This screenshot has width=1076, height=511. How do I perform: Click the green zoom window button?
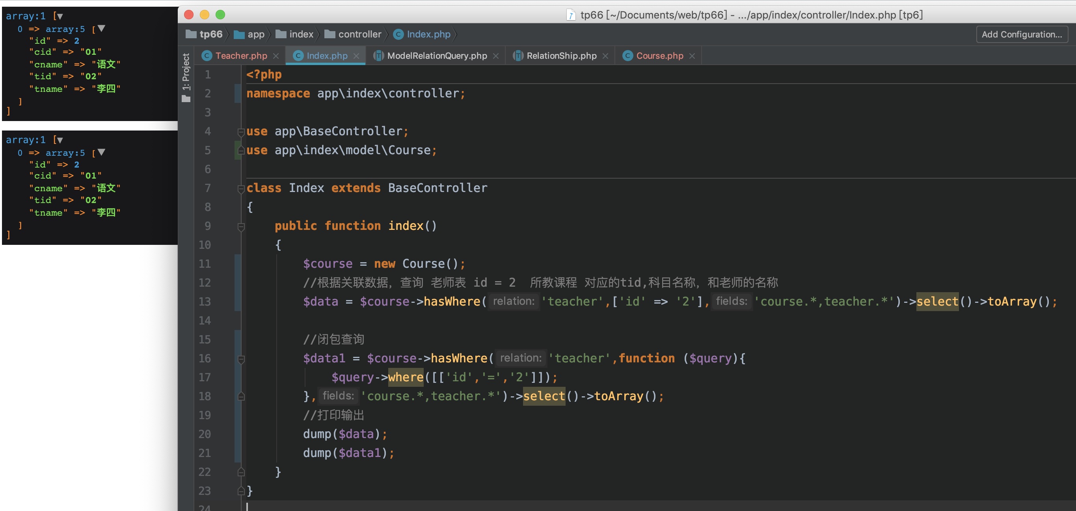(220, 15)
